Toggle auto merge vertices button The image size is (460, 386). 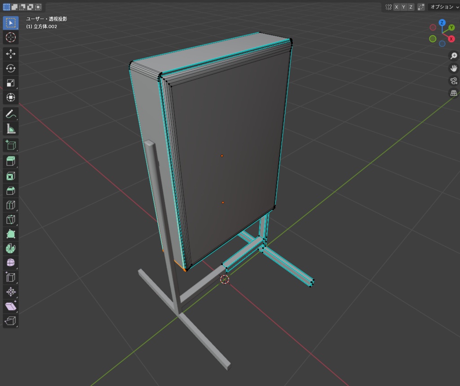point(421,7)
